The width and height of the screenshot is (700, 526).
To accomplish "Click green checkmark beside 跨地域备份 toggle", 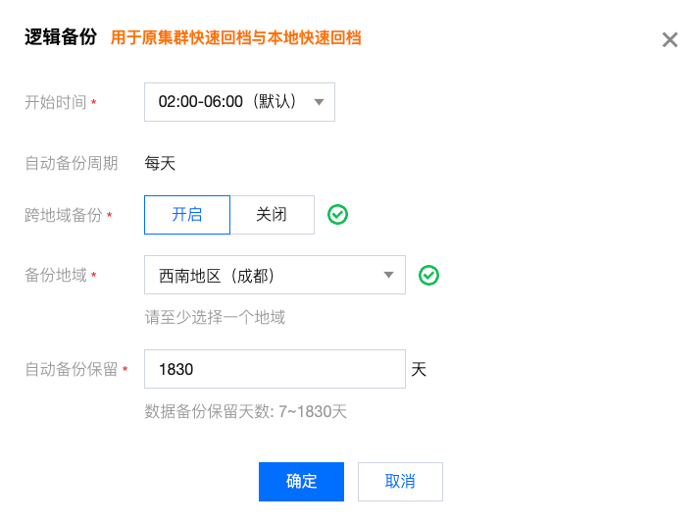I will tap(337, 215).
